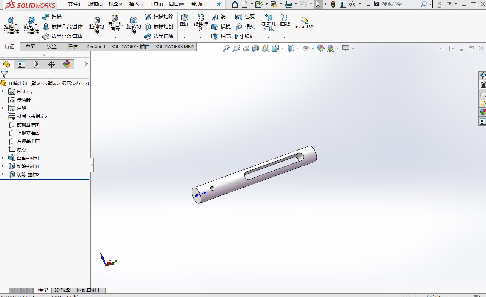Choose the 扫描 sweep boss tool
This screenshot has width=486, height=297.
[52, 17]
